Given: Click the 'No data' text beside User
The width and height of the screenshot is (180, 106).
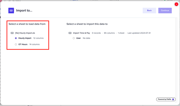Looking at the screenshot, I should pyautogui.click(x=87, y=38).
